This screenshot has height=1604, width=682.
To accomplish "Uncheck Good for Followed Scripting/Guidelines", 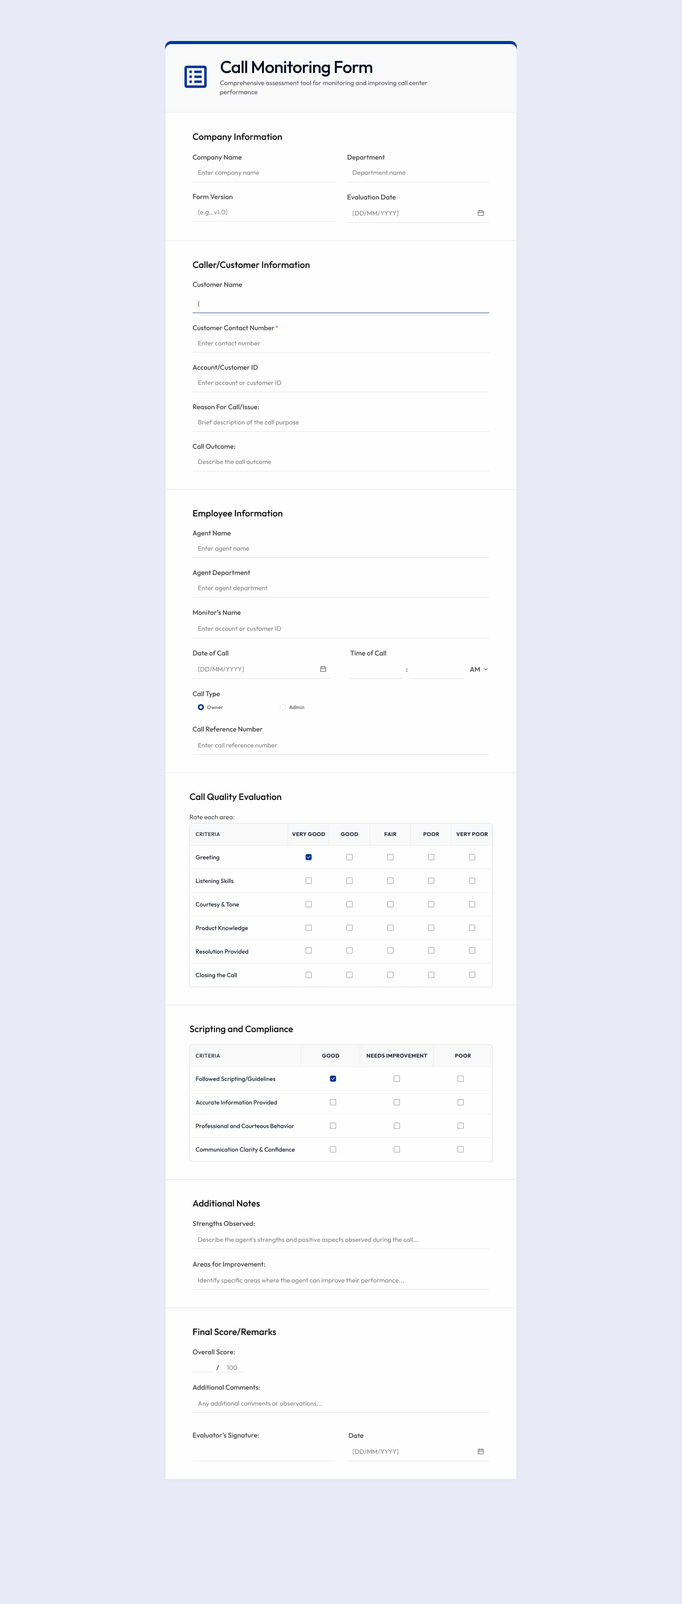I will [333, 1078].
